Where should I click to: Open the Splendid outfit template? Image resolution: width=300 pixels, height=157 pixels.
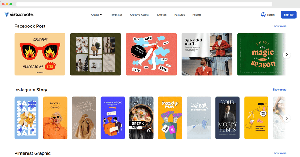(207, 54)
